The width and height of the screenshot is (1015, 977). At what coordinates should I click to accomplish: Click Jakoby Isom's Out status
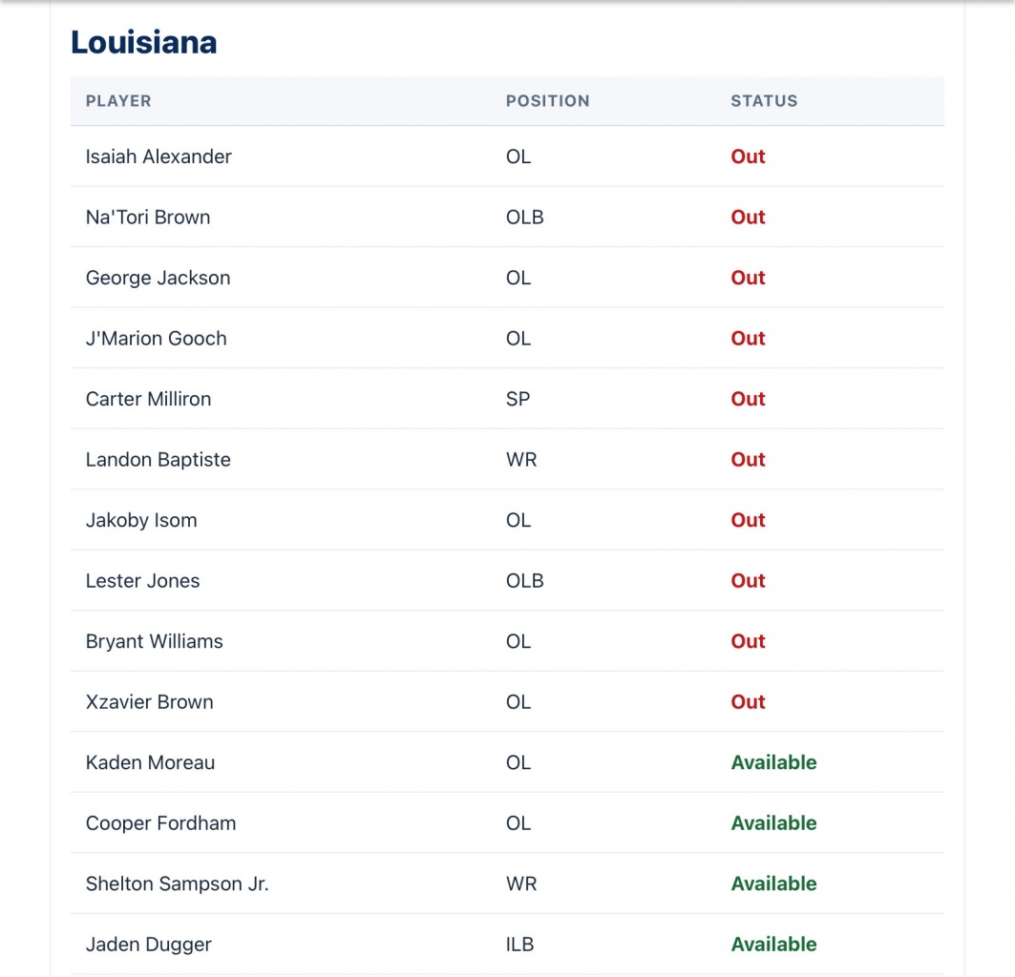coord(748,520)
